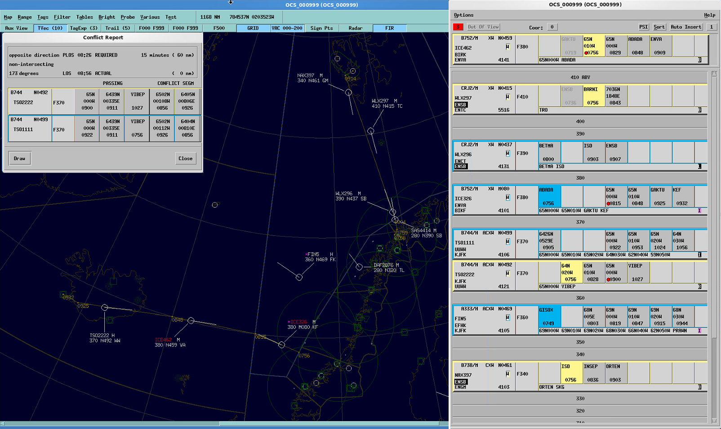Toggle the Trail (5) button
The height and width of the screenshot is (429, 721).
coord(118,28)
